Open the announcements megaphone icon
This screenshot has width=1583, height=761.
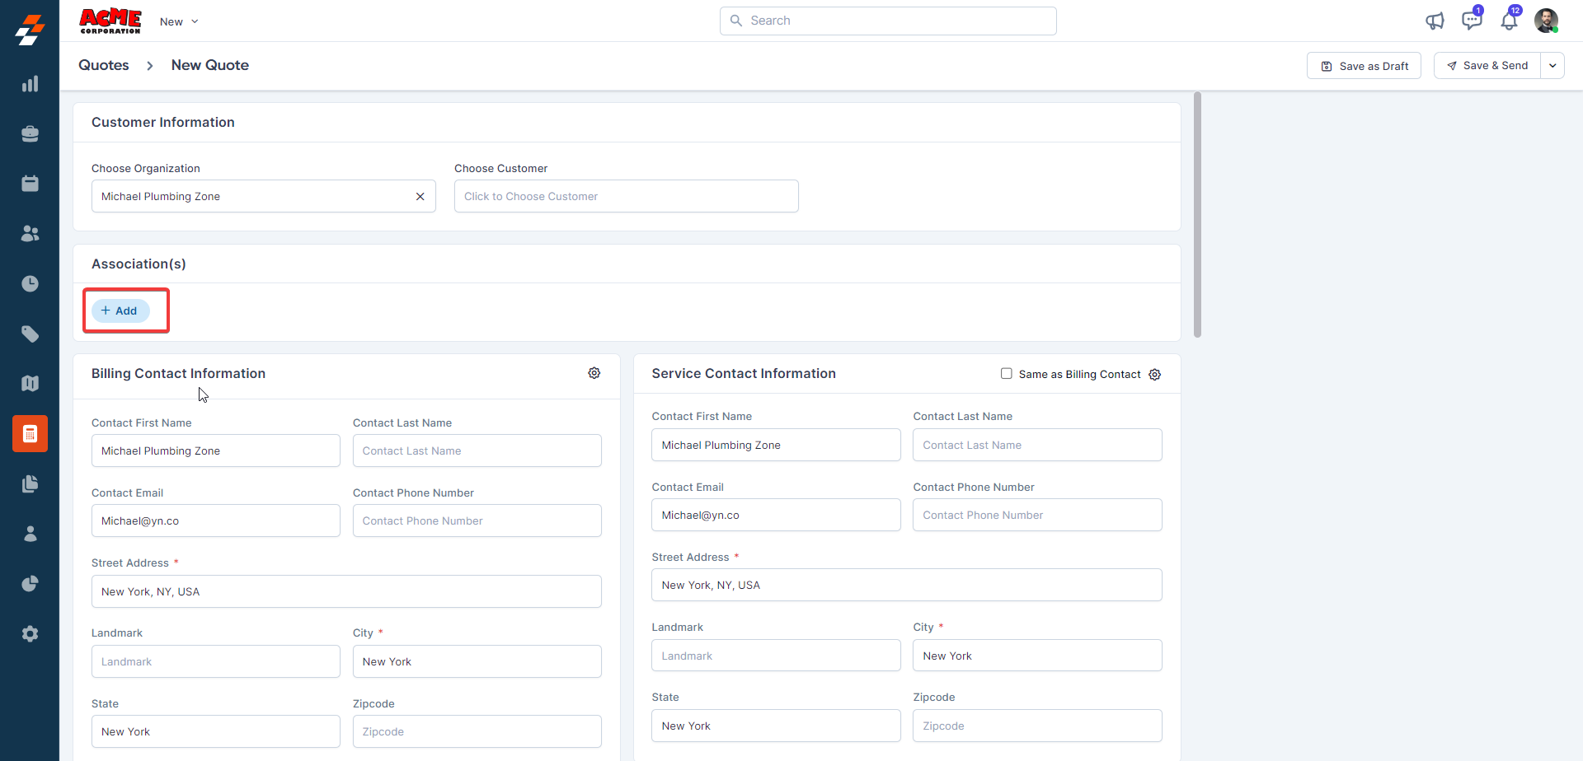1435,21
